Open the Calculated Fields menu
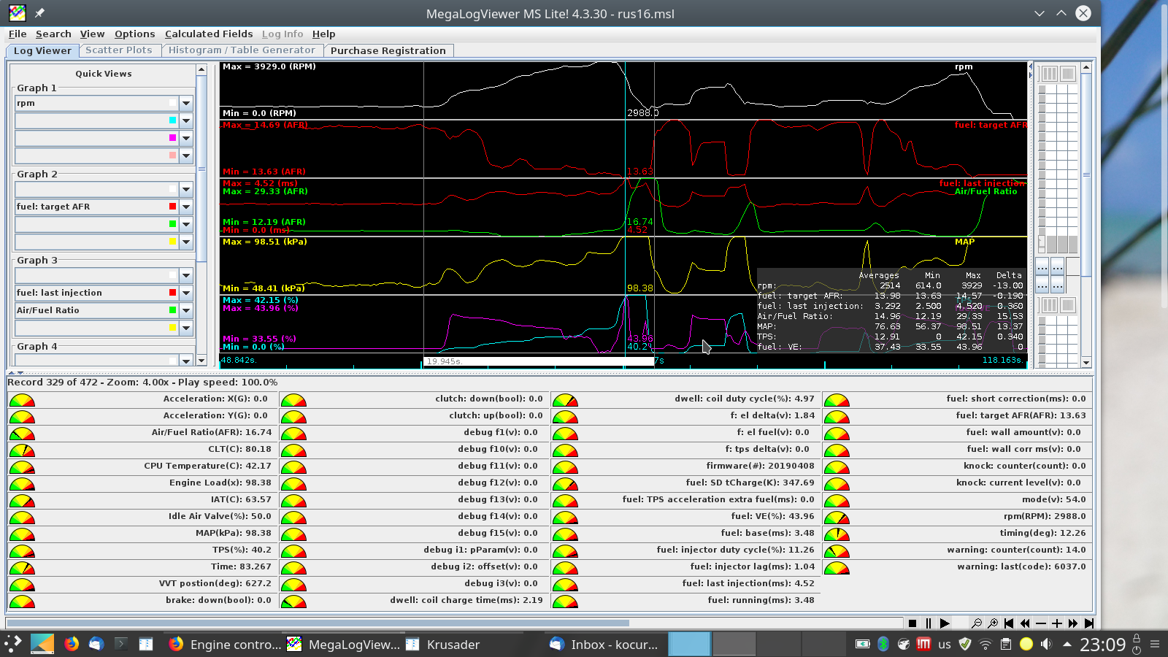 pyautogui.click(x=209, y=34)
